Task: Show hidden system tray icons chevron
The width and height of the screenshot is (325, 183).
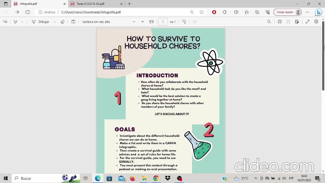Action: tap(255, 178)
